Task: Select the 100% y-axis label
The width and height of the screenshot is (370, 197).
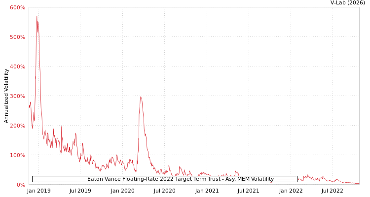Action: [17, 155]
